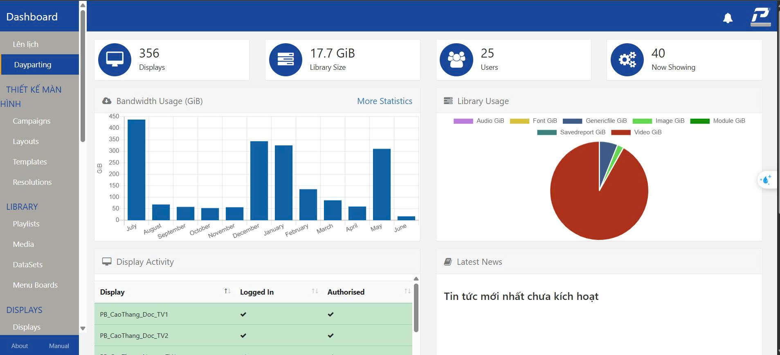Image resolution: width=780 pixels, height=355 pixels.
Task: Open the More Statistics link
Action: [x=384, y=101]
